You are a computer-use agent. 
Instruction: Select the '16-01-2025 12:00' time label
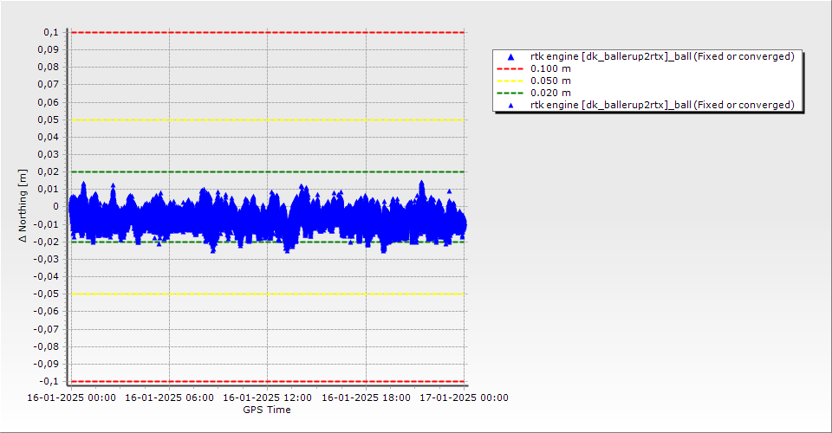[x=268, y=397]
